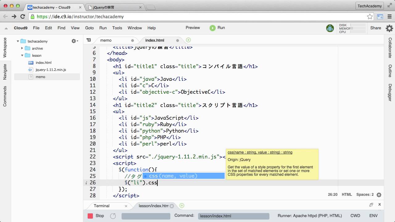Expand the archive folder

[x=22, y=48]
